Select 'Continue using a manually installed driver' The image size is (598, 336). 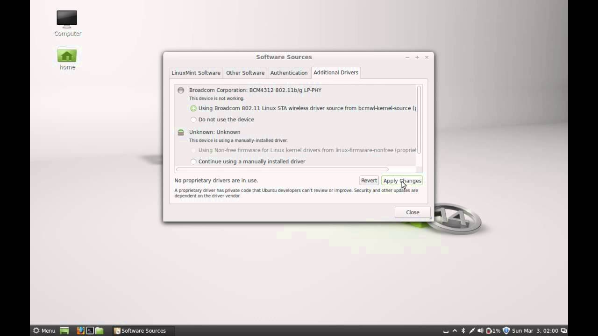(x=248, y=161)
